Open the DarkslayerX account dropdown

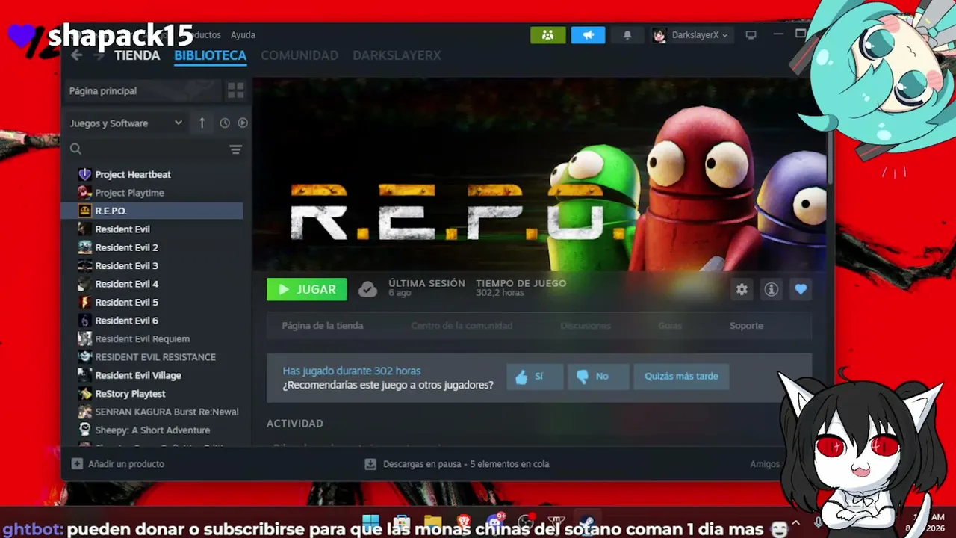pyautogui.click(x=691, y=35)
